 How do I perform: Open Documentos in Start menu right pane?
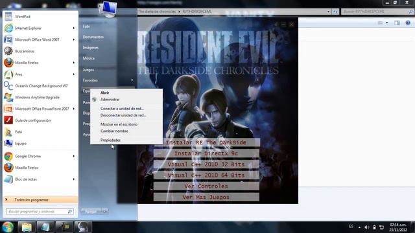pyautogui.click(x=93, y=37)
